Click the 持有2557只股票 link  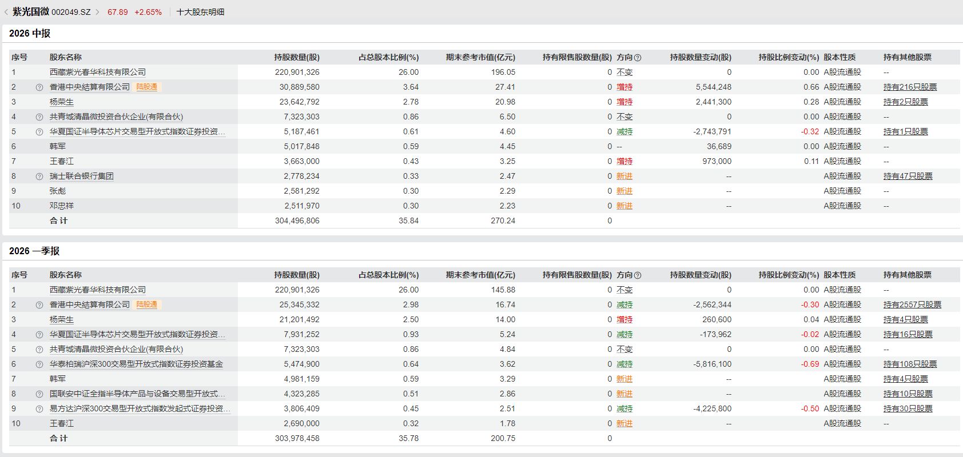click(x=912, y=304)
